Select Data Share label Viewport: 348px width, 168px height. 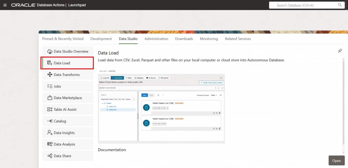(63, 156)
